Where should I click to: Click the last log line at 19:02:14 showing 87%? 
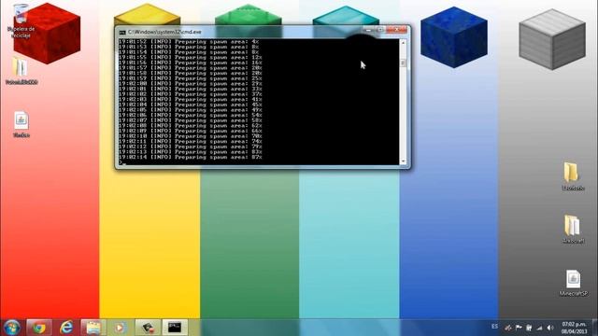(x=190, y=157)
